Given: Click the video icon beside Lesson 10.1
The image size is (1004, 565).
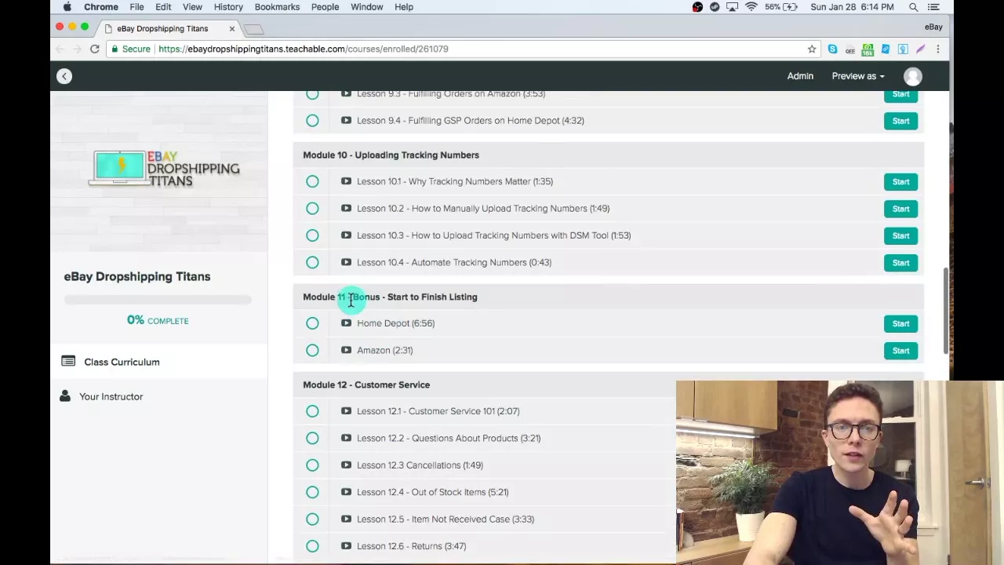Looking at the screenshot, I should (346, 181).
